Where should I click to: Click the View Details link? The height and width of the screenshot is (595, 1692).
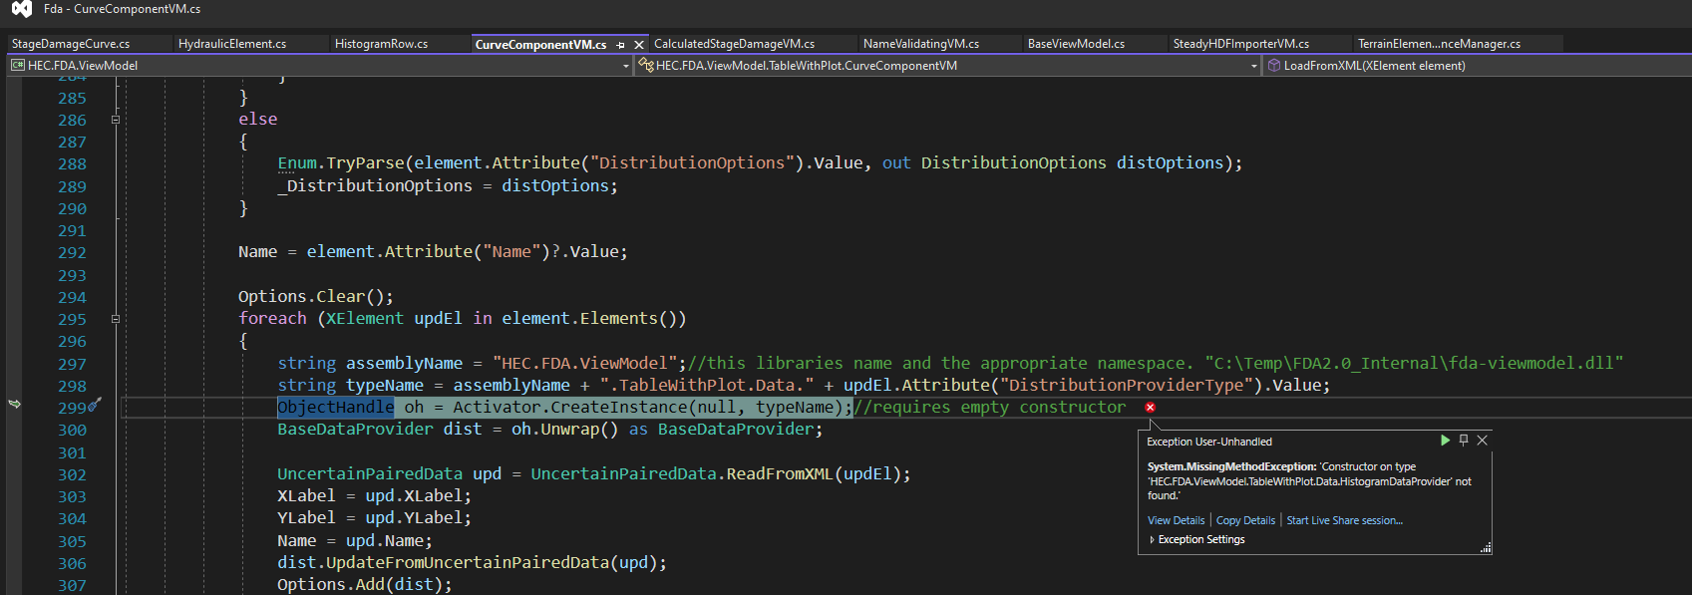(x=1176, y=520)
